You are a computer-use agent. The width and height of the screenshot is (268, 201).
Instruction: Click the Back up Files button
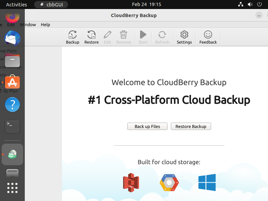pos(147,126)
